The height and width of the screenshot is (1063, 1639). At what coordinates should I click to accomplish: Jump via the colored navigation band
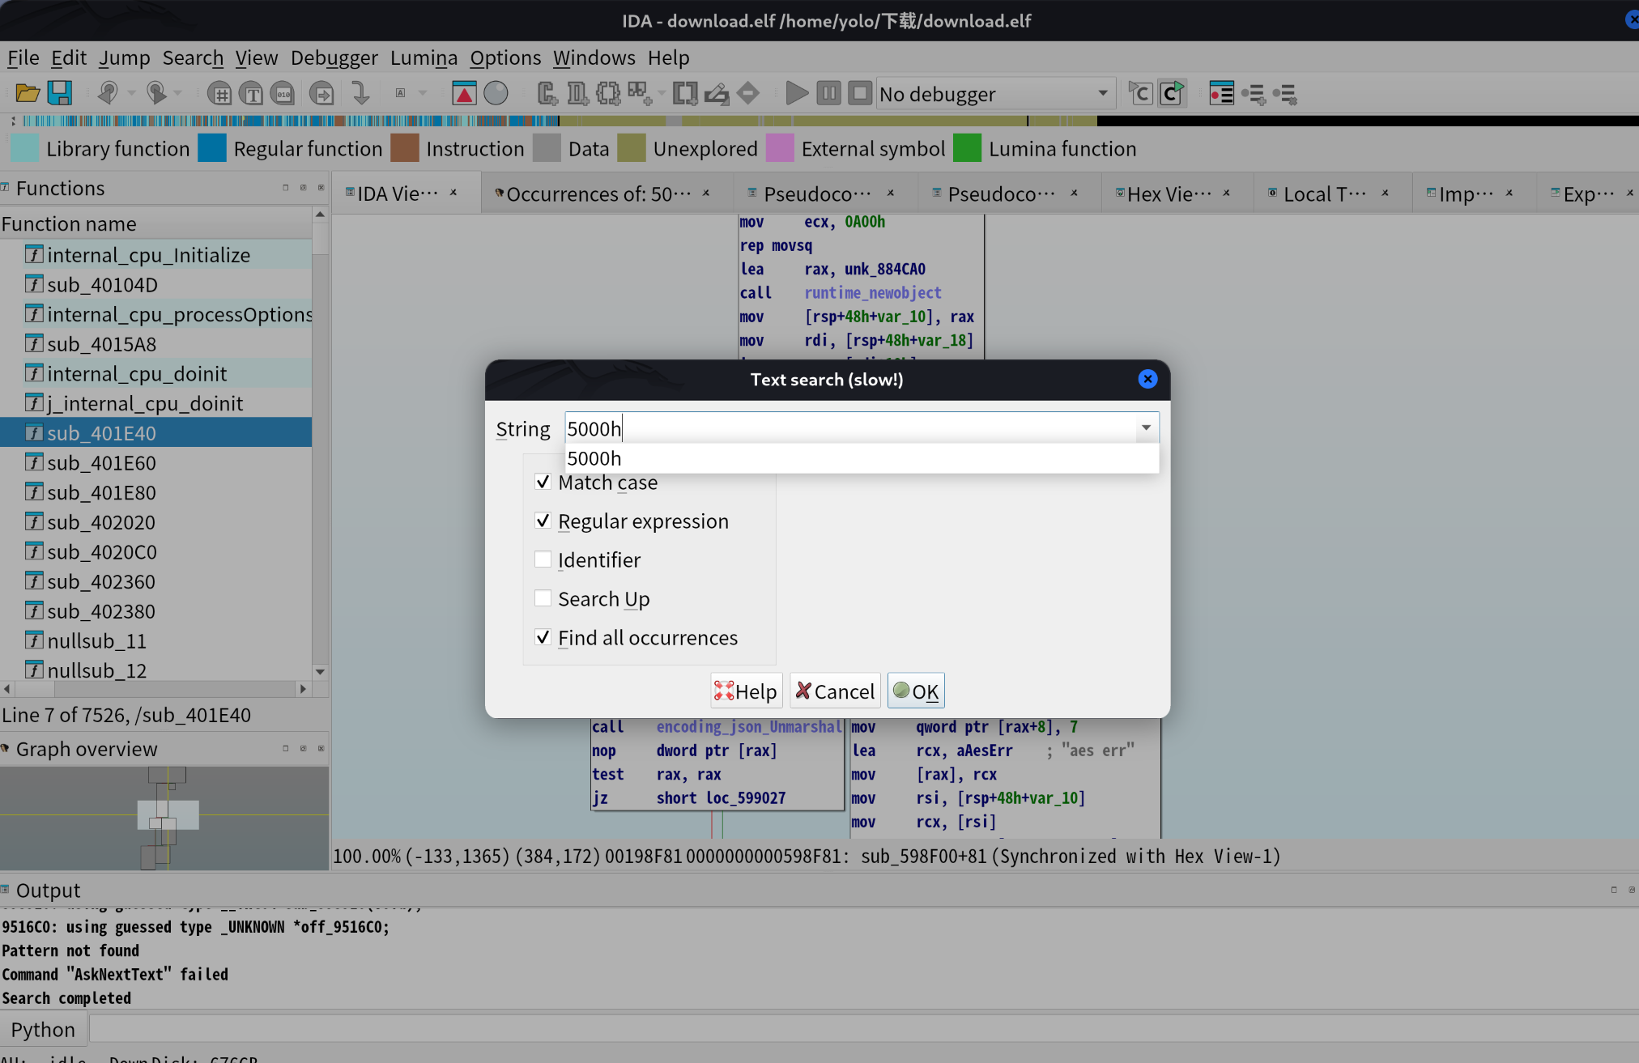(x=567, y=121)
